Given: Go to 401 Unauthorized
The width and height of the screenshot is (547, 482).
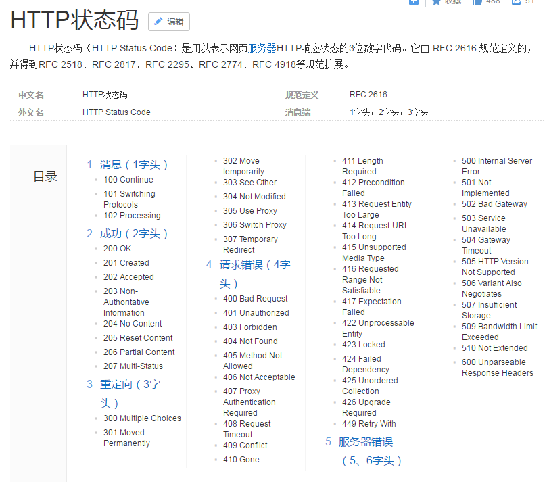Looking at the screenshot, I should (x=256, y=313).
